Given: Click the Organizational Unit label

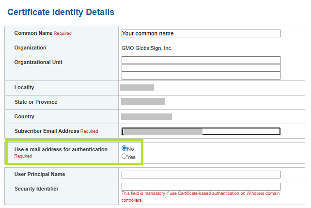Looking at the screenshot, I should tap(38, 62).
